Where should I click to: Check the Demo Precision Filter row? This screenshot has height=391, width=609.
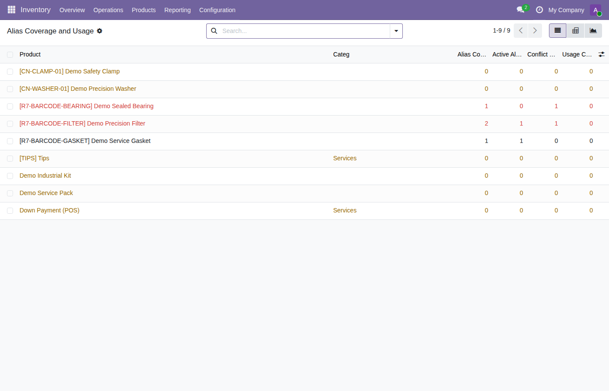coord(10,124)
